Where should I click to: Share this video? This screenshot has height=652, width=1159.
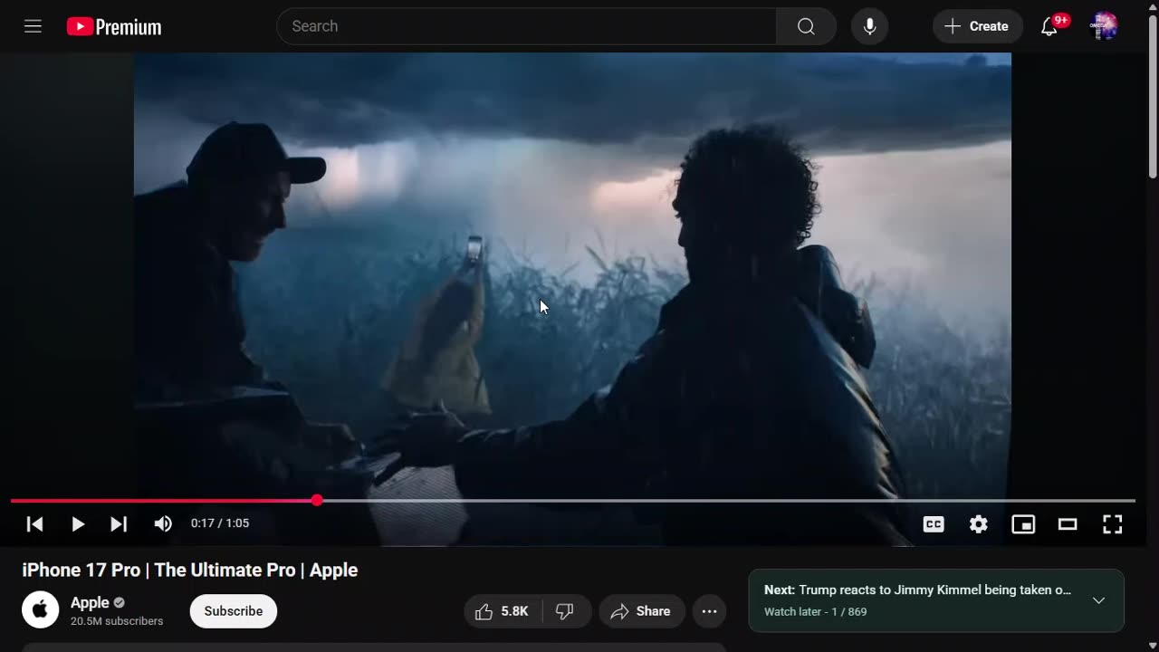coord(641,611)
